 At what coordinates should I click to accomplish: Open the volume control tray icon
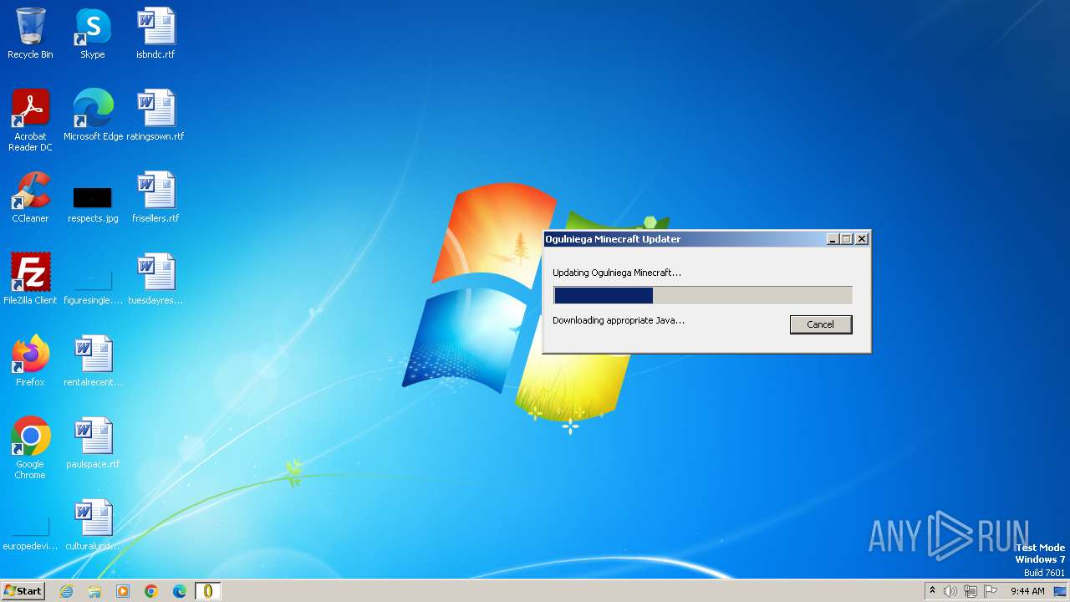(x=950, y=591)
